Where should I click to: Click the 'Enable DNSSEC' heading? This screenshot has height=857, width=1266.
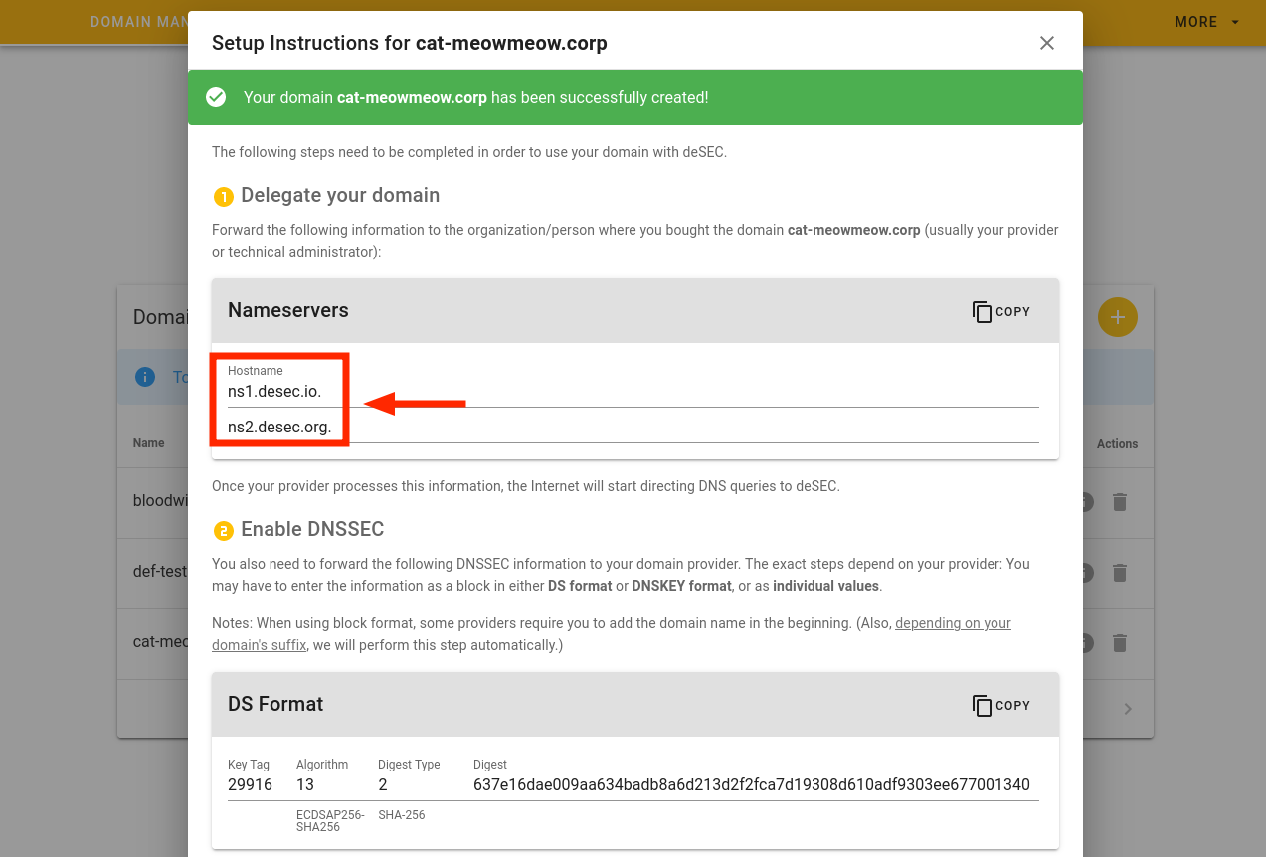click(312, 529)
